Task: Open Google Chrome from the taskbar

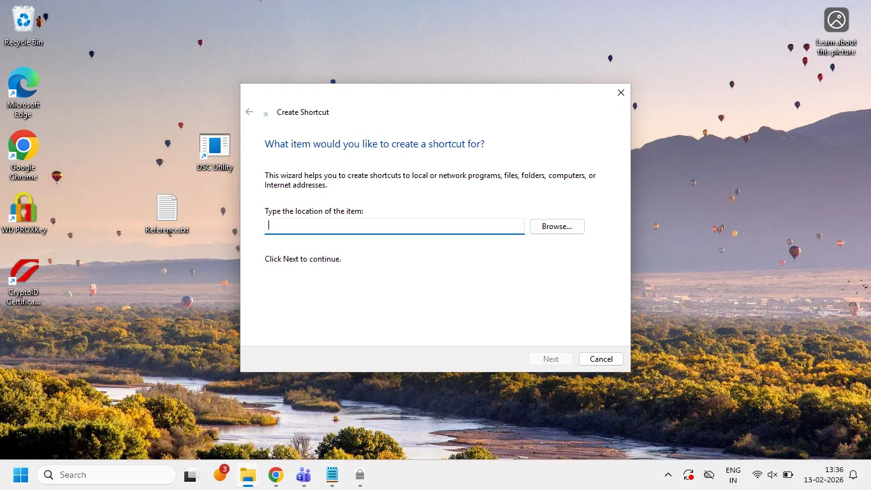Action: [x=275, y=475]
